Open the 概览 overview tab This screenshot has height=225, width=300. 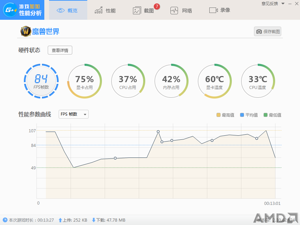point(68,10)
